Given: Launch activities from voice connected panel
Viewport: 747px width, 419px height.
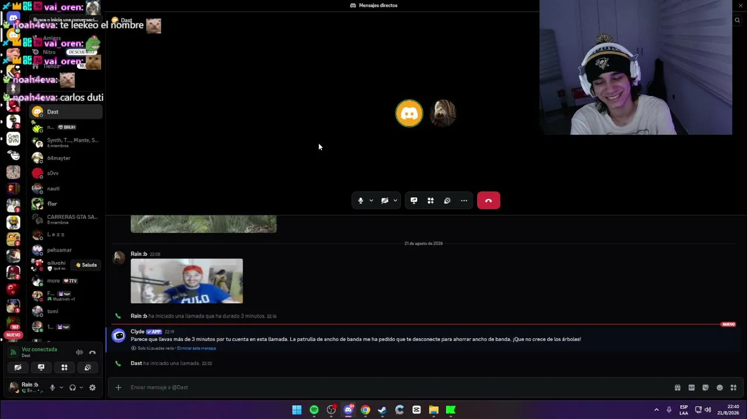Looking at the screenshot, I should [64, 367].
